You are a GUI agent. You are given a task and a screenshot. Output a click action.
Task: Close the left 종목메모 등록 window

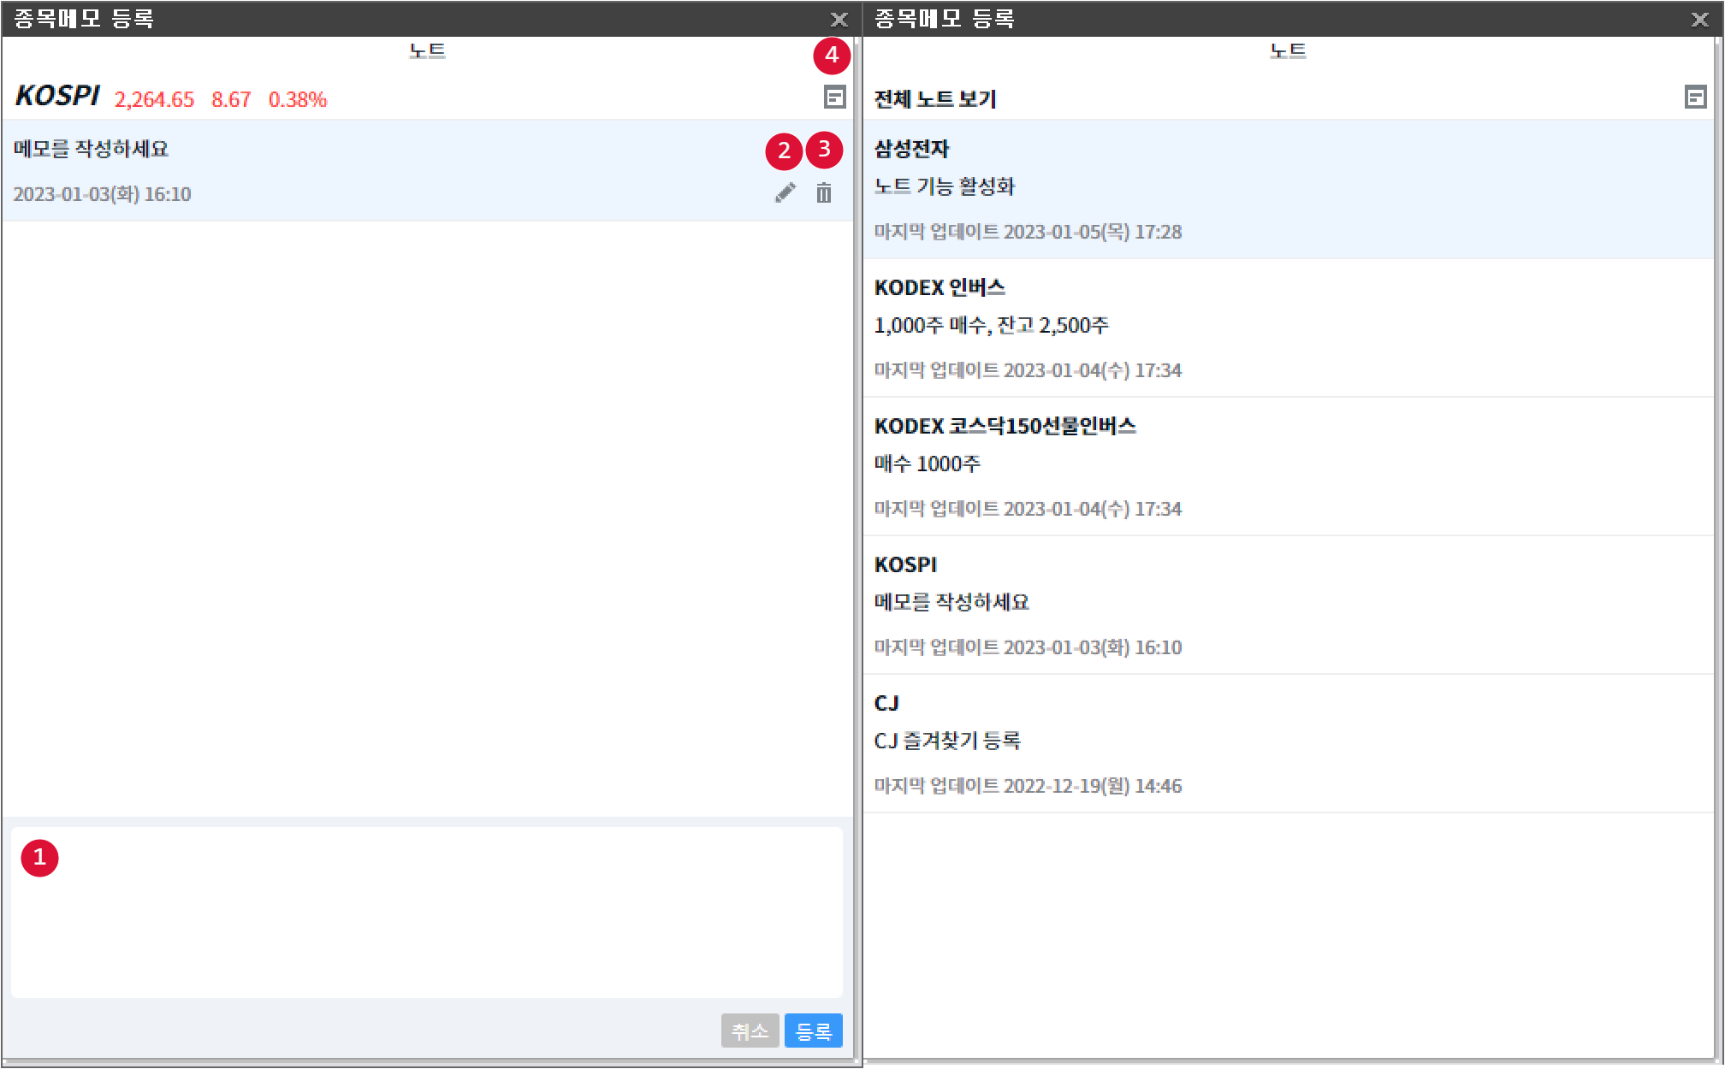point(839,19)
